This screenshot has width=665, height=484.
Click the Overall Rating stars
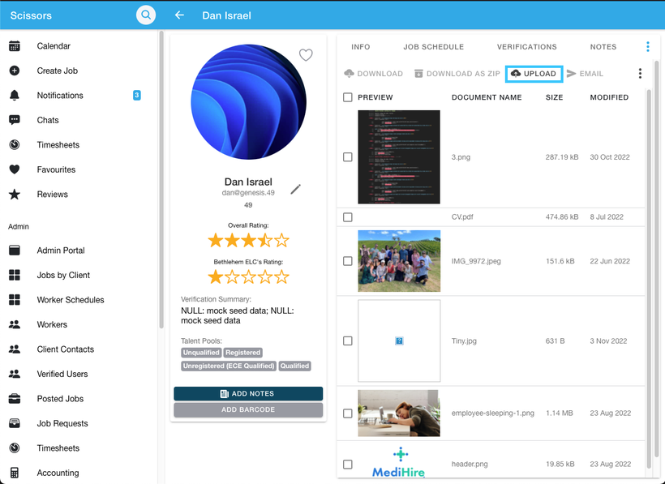248,241
